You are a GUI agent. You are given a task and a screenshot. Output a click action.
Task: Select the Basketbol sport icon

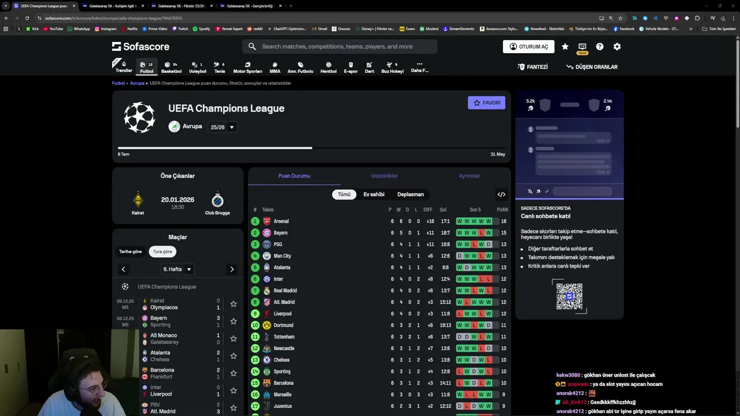[171, 68]
